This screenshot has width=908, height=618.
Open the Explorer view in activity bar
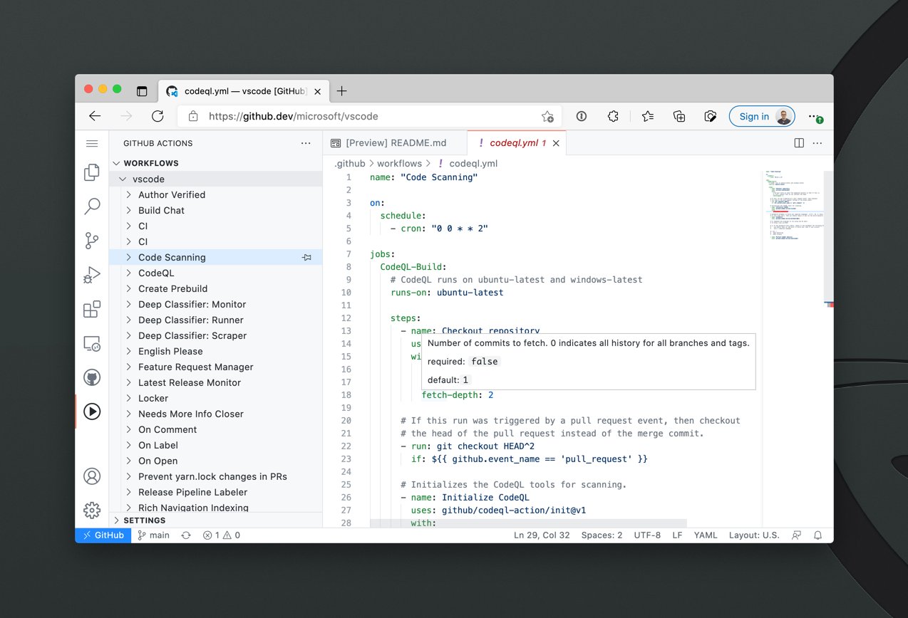pos(92,172)
